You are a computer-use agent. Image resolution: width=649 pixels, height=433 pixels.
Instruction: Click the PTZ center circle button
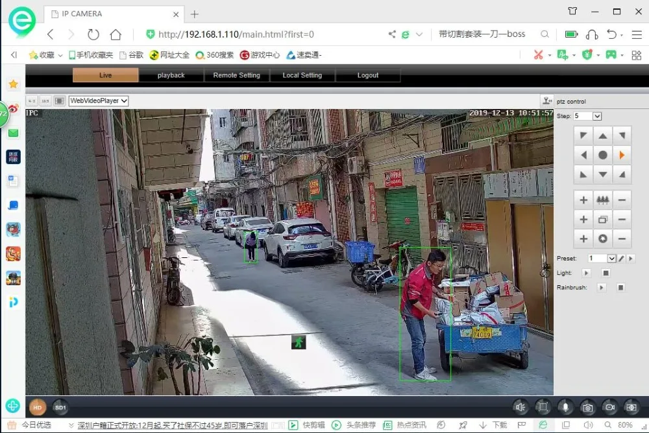603,155
